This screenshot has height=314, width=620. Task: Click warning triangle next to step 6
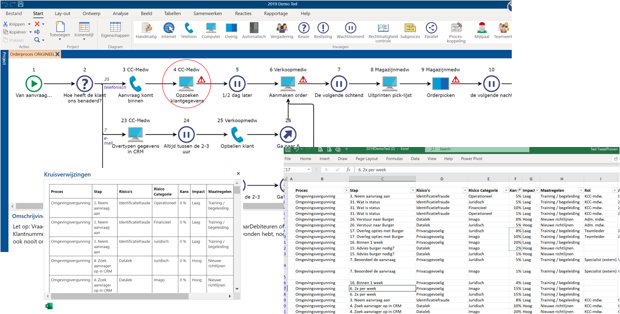[x=303, y=79]
